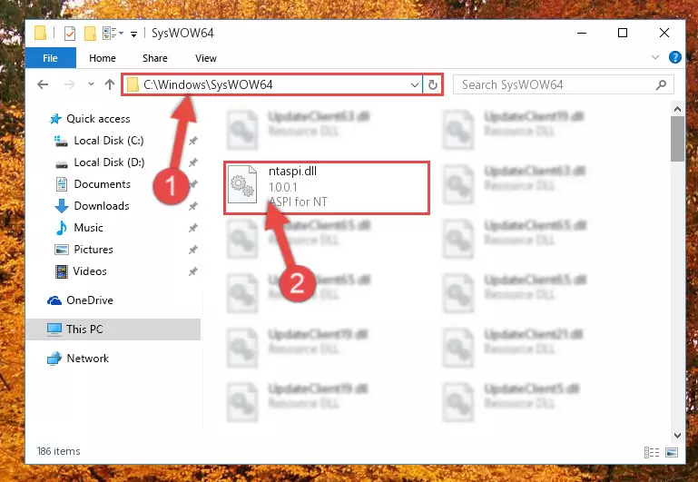
Task: Open Videos in navigation pane
Action: pyautogui.click(x=90, y=271)
